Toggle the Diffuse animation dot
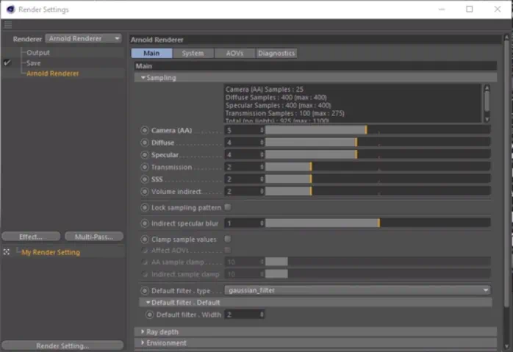513x352 pixels. pyautogui.click(x=145, y=143)
